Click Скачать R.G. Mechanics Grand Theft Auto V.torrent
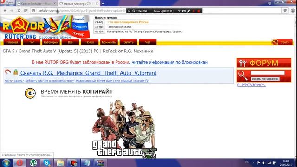Screen dimensions: 297x167 pyautogui.click(x=88, y=73)
